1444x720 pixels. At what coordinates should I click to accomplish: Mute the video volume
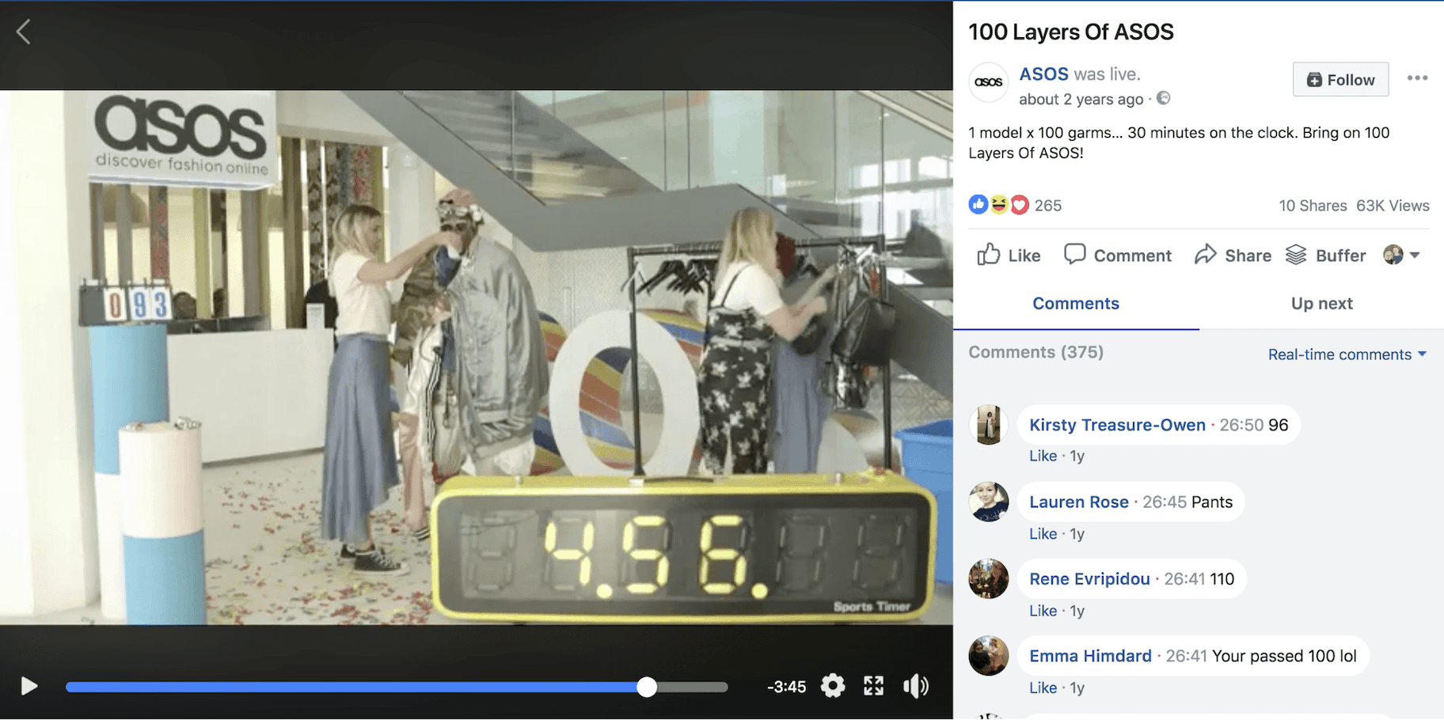click(916, 686)
